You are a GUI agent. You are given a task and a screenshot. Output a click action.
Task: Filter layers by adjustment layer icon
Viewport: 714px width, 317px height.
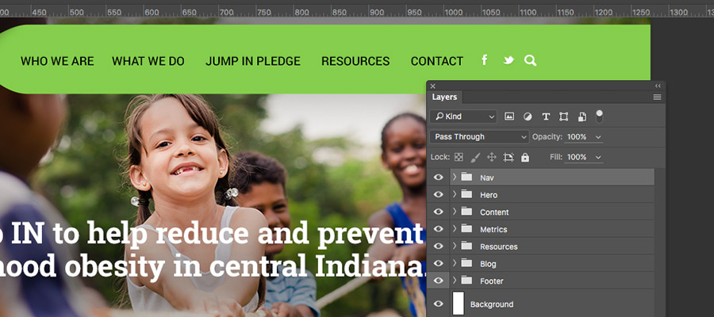coord(528,116)
